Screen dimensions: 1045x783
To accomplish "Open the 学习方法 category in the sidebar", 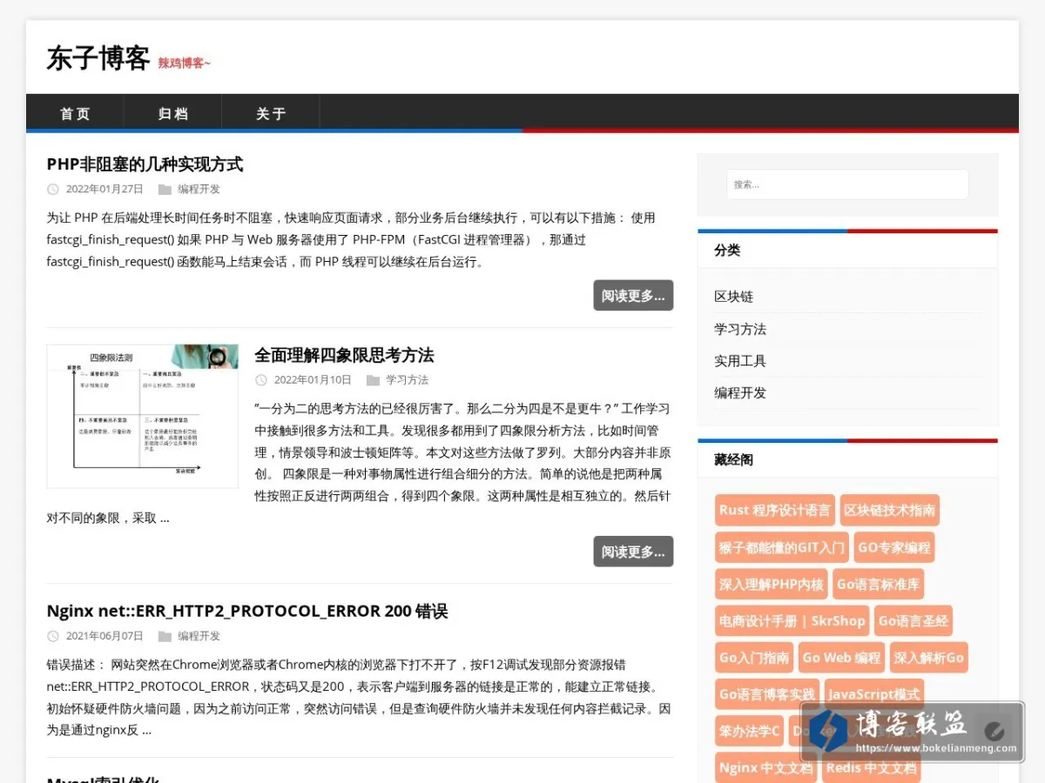I will [x=740, y=329].
